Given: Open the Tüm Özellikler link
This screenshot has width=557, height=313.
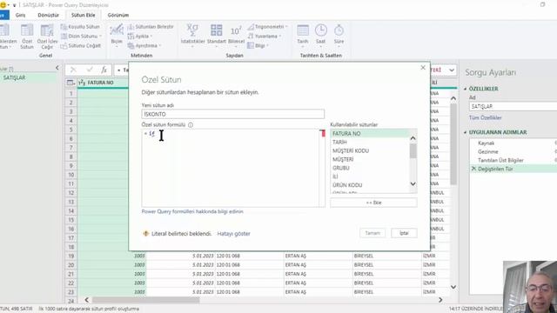Looking at the screenshot, I should click(486, 118).
